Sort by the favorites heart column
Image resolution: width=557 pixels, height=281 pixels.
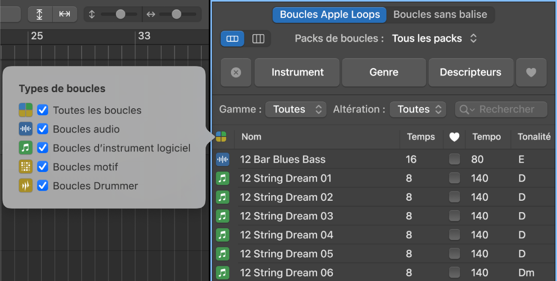tap(454, 137)
